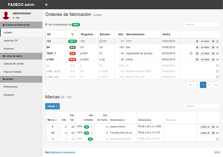The height and width of the screenshot is (157, 223).
Task: Click 'editar' for marca 7
Action: point(205,127)
